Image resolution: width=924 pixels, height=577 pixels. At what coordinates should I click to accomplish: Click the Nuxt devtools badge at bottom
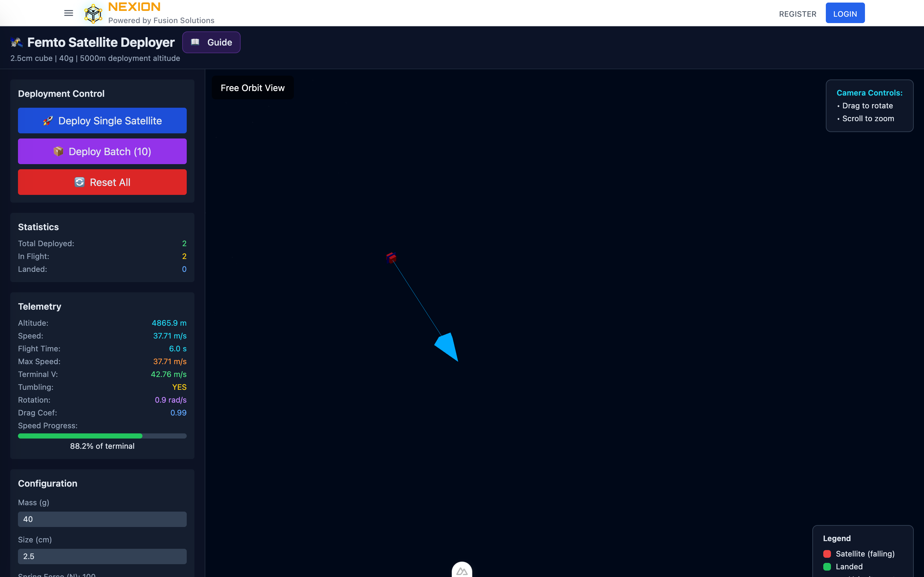pyautogui.click(x=462, y=570)
